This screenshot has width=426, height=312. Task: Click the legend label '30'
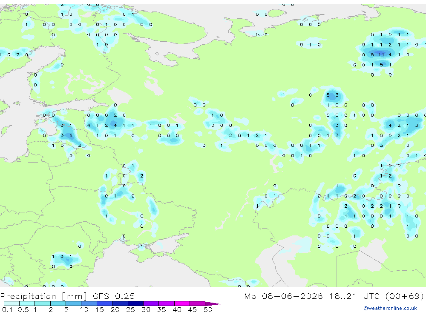point(146,309)
